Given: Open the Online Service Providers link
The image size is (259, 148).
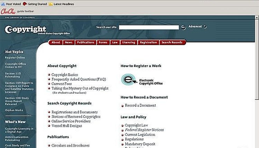Looking at the screenshot, I should click(71, 121).
